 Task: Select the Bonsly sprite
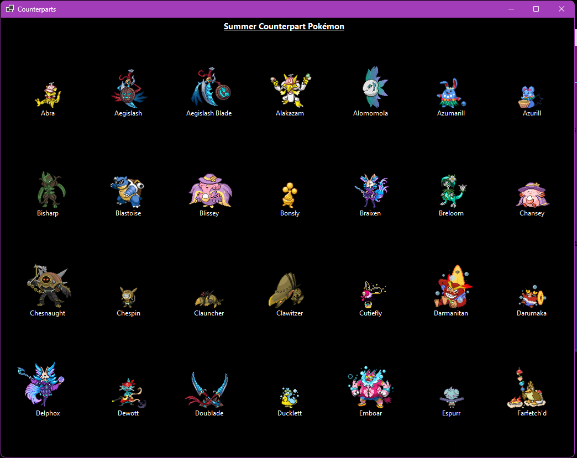(290, 195)
